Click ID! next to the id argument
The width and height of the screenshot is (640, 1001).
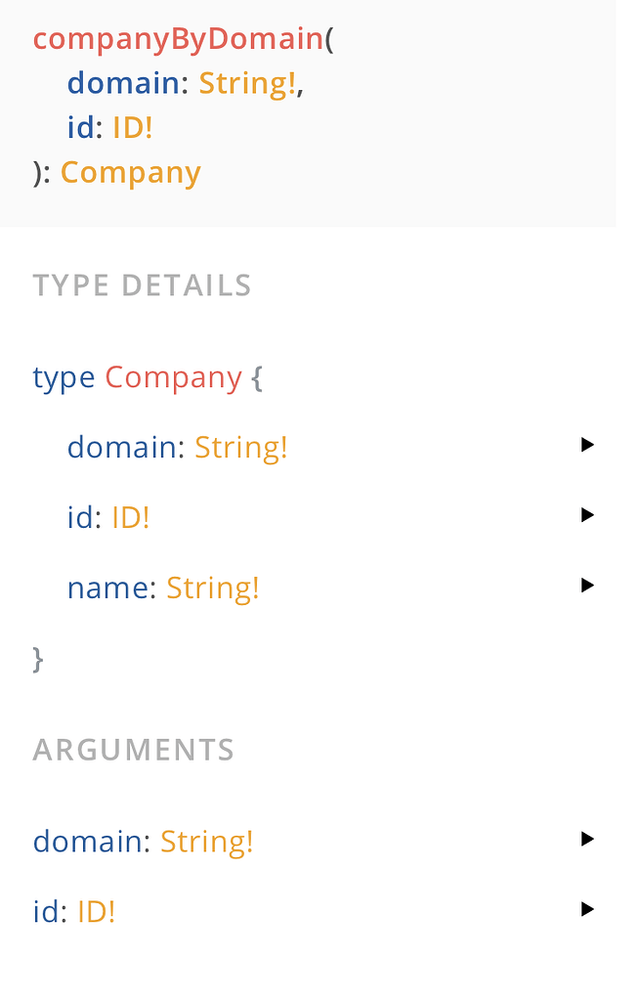pyautogui.click(x=95, y=911)
